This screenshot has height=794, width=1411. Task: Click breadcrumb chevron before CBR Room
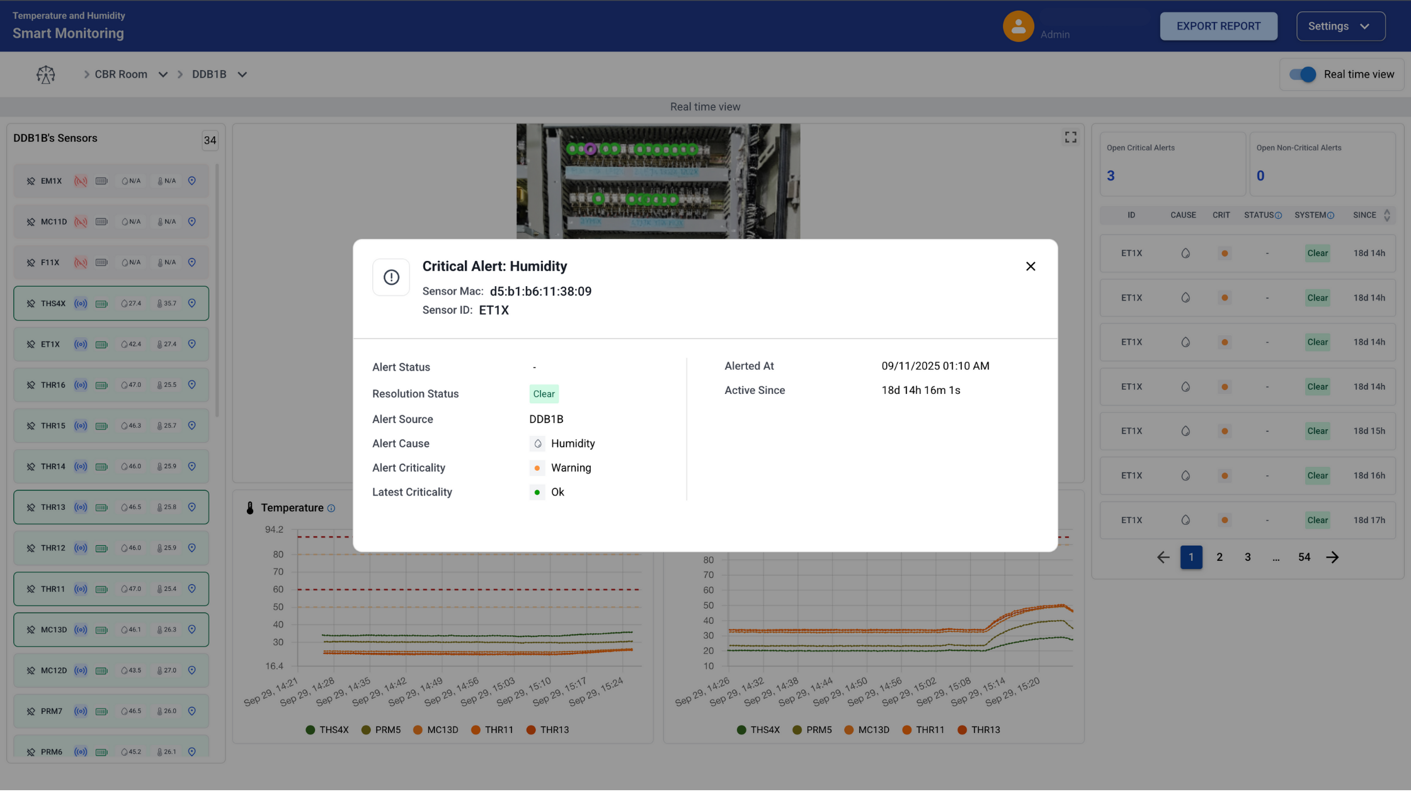86,74
